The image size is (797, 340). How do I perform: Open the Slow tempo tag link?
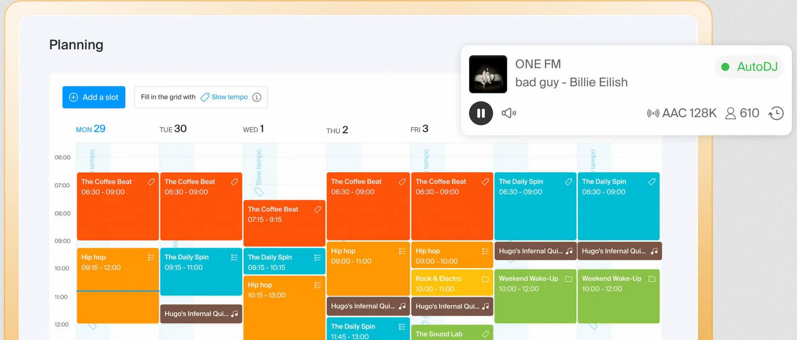[x=224, y=97]
